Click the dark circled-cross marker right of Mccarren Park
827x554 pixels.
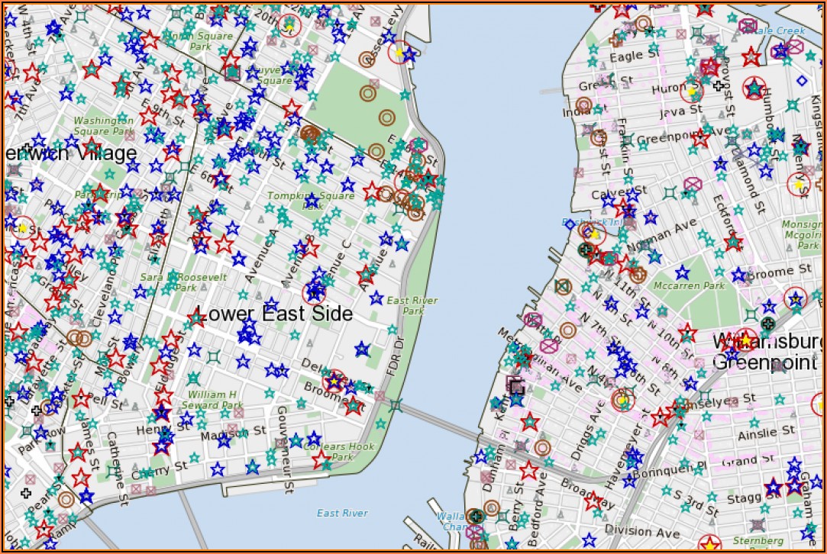pos(768,323)
